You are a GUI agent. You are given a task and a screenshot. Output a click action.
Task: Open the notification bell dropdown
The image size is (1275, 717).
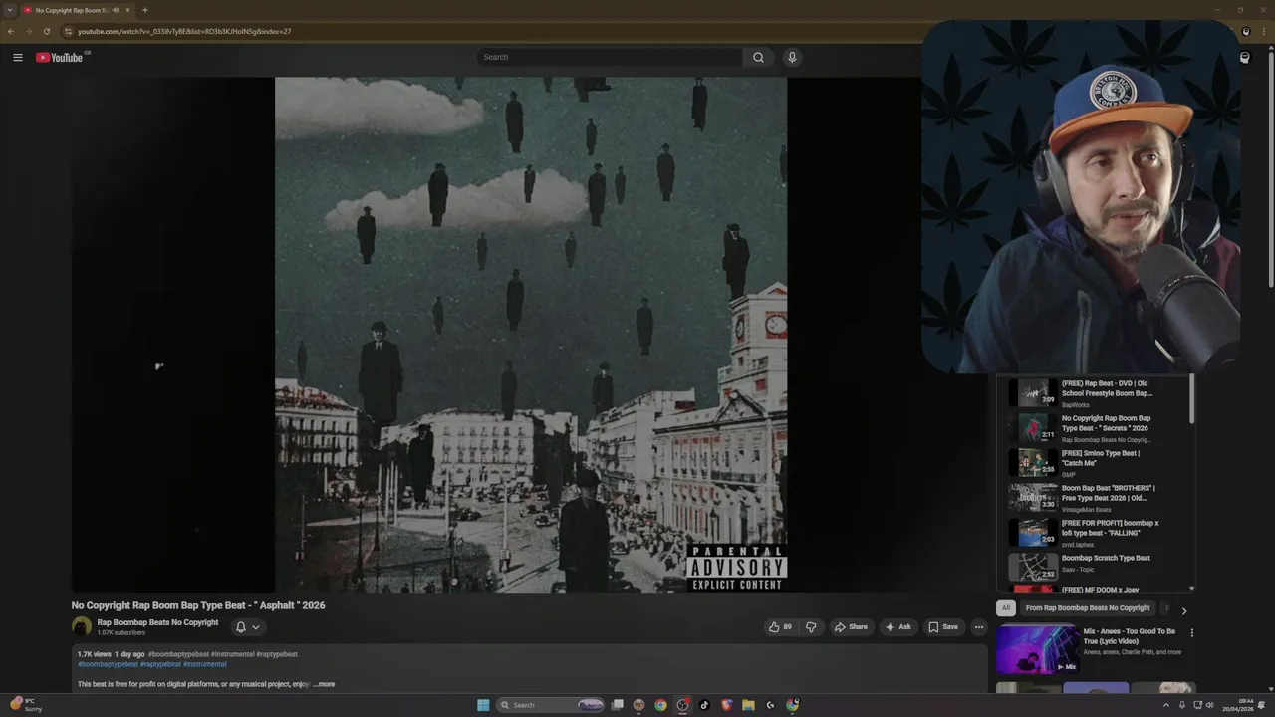click(x=247, y=627)
